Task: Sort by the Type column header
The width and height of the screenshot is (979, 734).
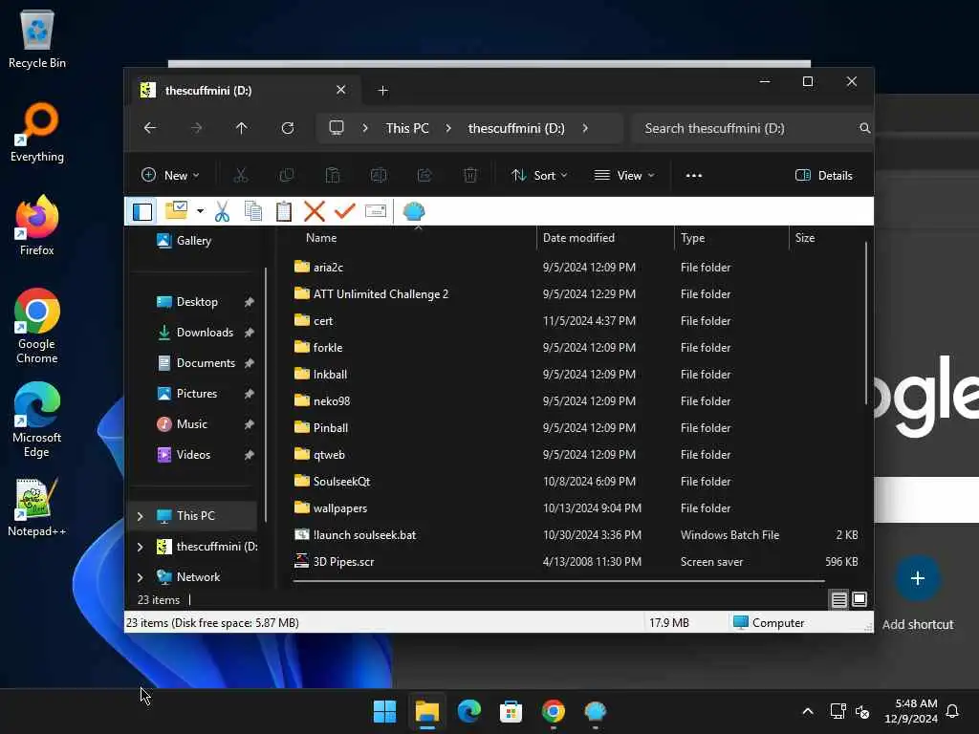Action: pyautogui.click(x=731, y=238)
